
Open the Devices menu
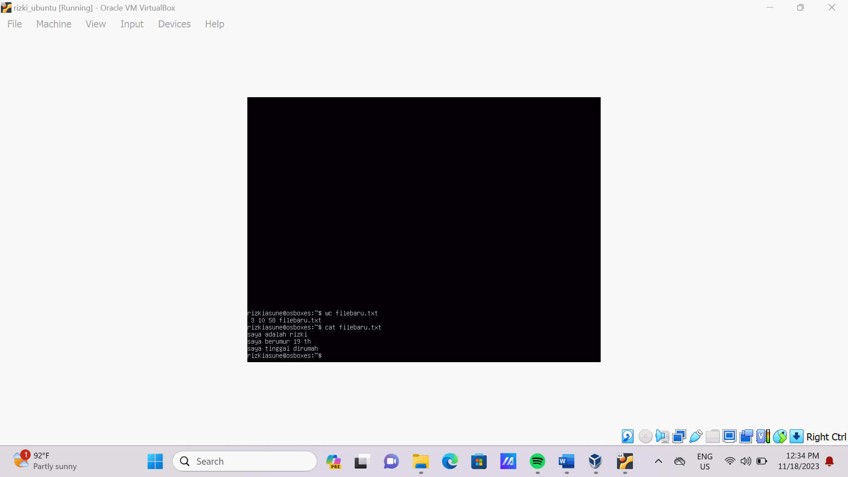(x=174, y=24)
